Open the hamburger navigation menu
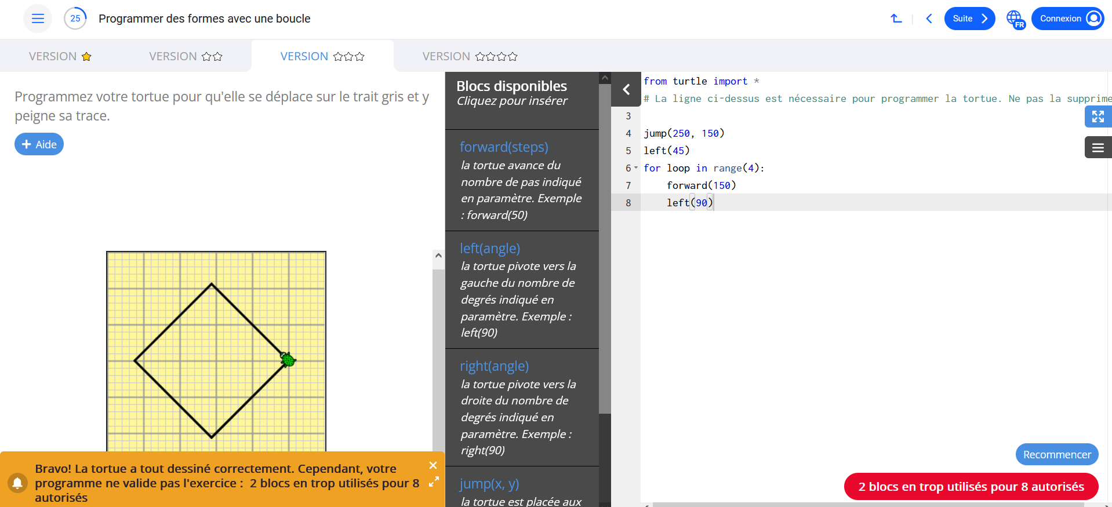 (38, 19)
